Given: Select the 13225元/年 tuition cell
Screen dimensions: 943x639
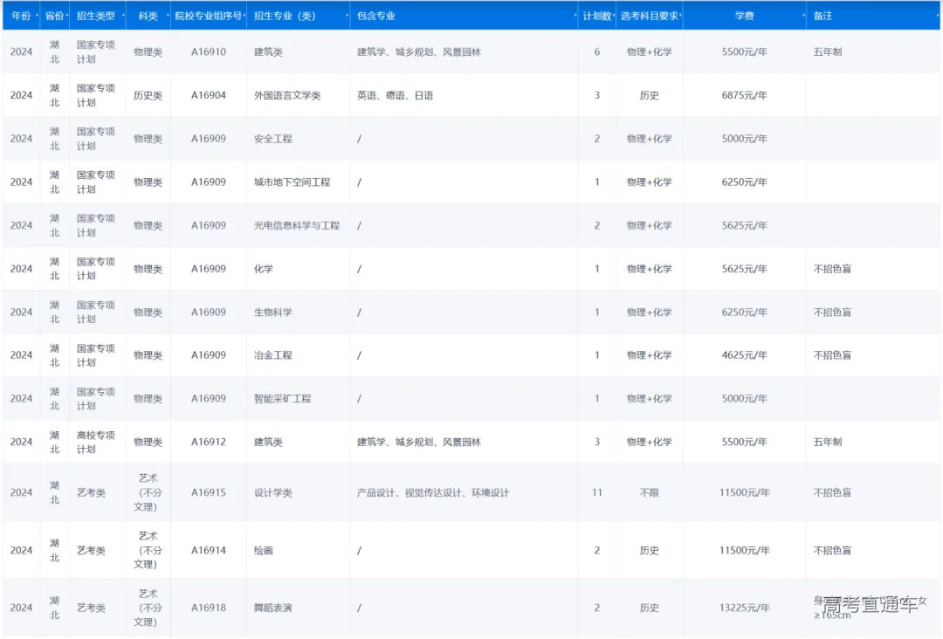Looking at the screenshot, I should [x=744, y=608].
